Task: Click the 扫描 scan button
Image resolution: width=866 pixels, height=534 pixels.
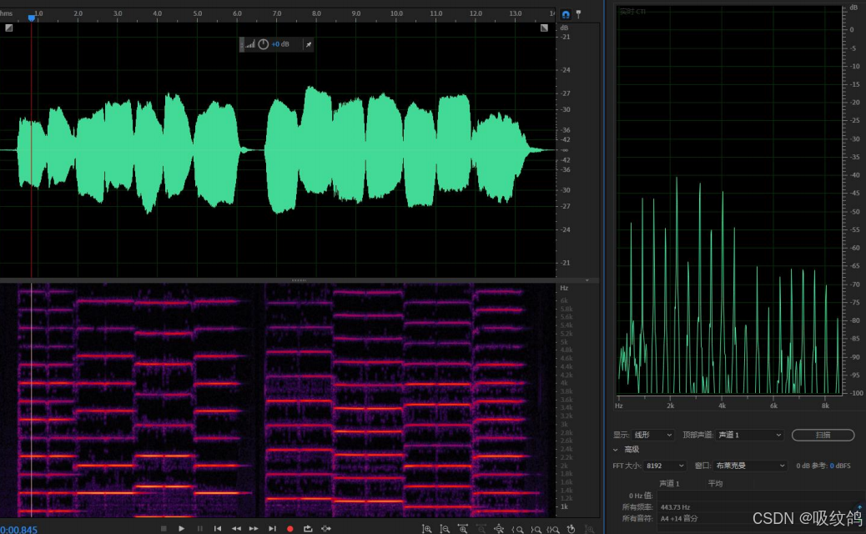Action: tap(823, 436)
